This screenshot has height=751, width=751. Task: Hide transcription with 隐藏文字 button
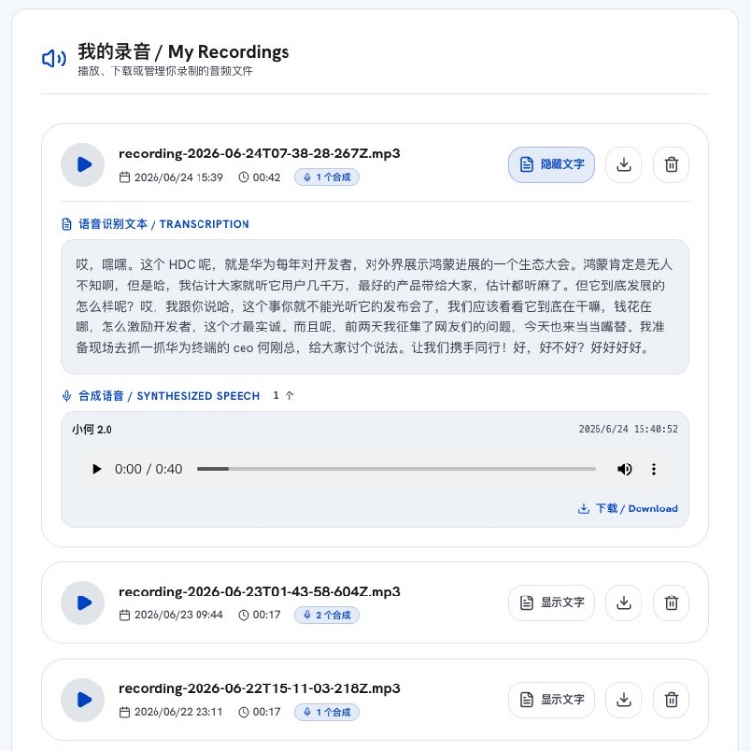pos(552,164)
